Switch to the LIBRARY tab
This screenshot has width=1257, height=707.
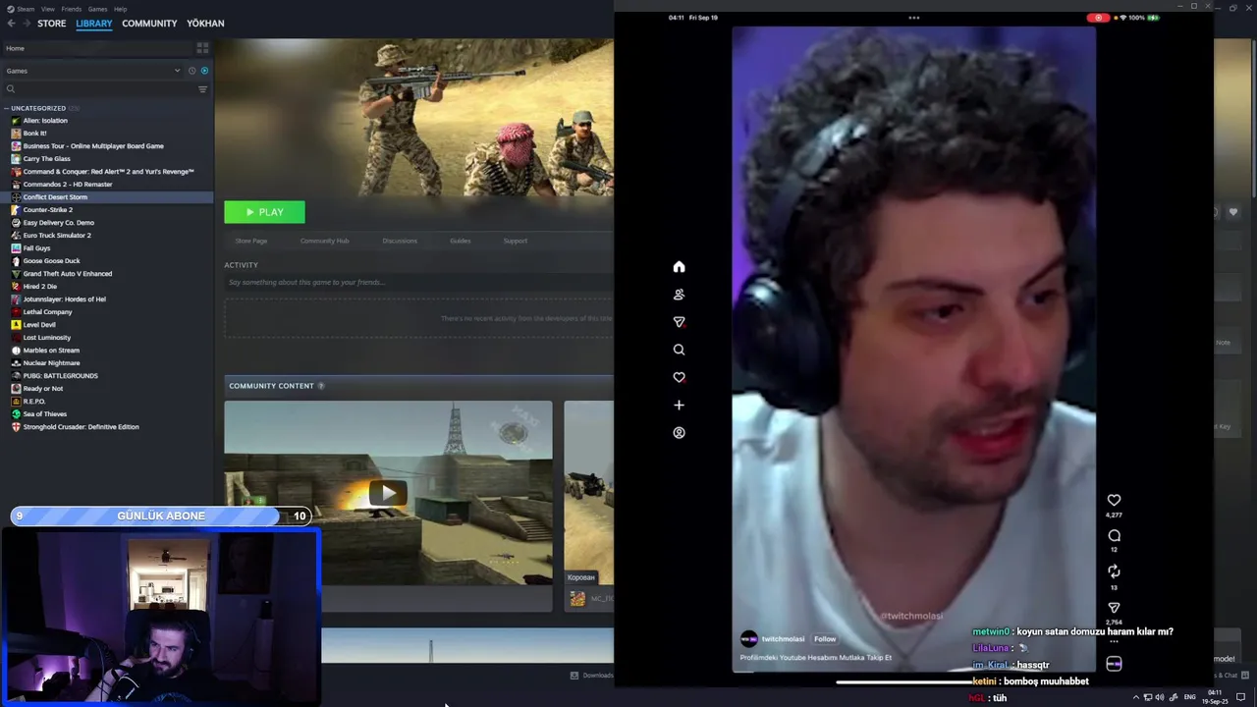point(94,24)
